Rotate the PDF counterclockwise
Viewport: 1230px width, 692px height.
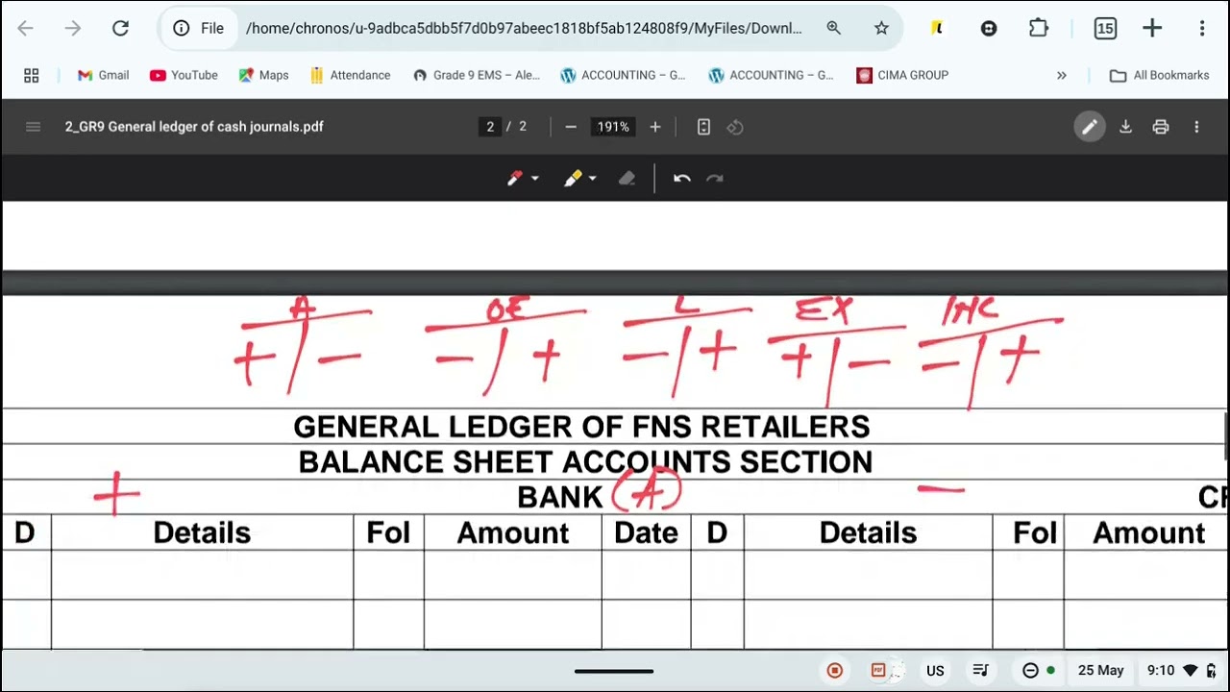pos(735,127)
